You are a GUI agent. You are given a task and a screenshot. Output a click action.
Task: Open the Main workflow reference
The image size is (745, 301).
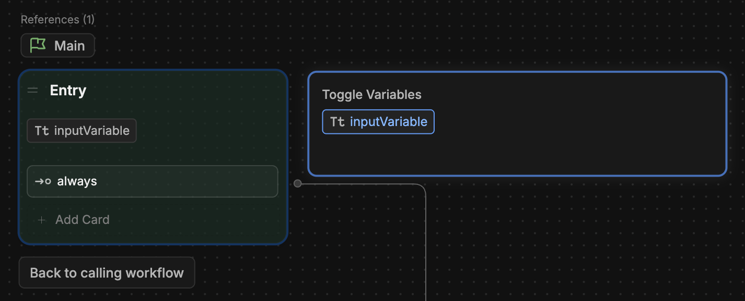pyautogui.click(x=57, y=45)
